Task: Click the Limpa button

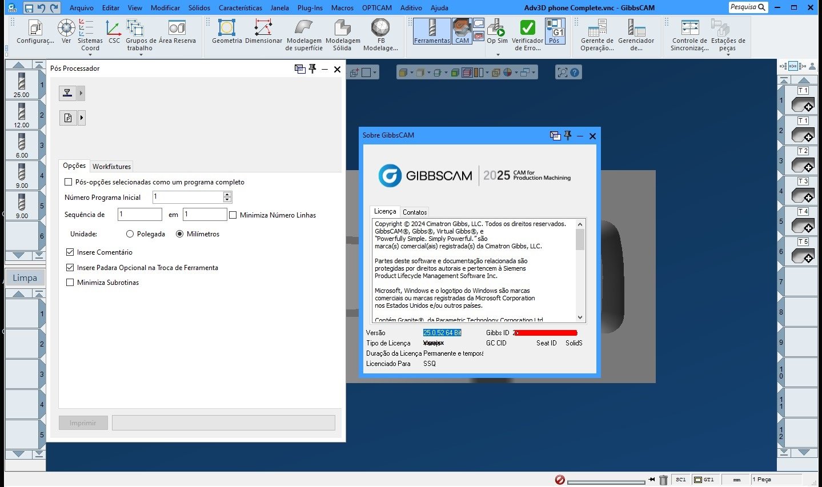Action: click(25, 278)
